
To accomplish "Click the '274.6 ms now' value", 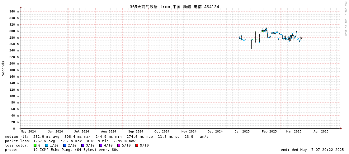I will click(140, 137).
